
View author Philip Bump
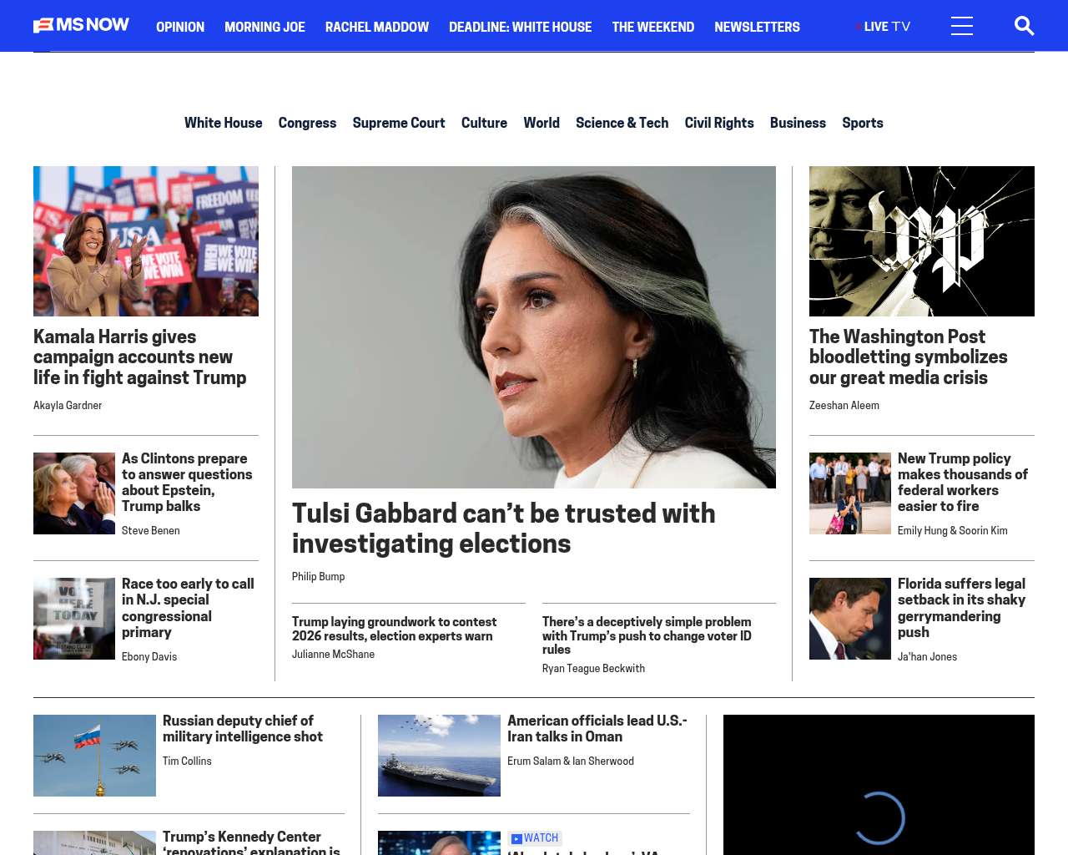(x=318, y=576)
